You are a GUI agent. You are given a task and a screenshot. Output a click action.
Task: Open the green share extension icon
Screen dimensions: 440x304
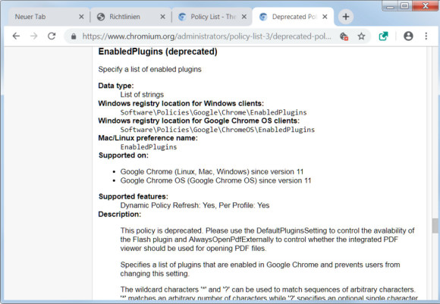383,36
